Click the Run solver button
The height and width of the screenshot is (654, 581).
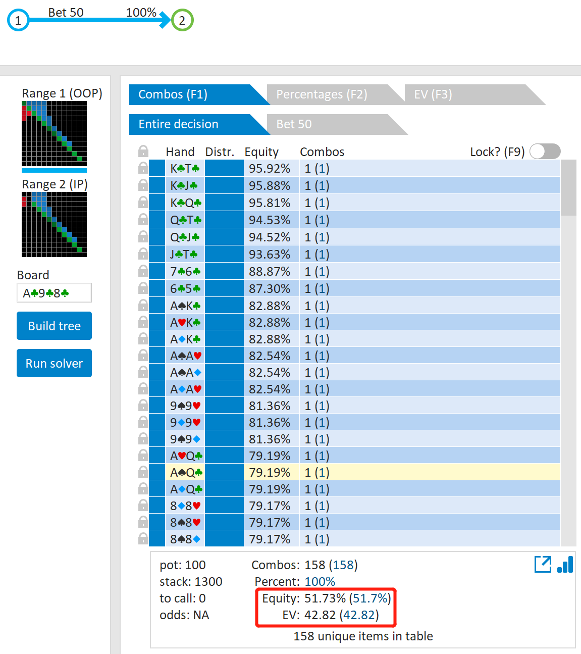pos(54,363)
